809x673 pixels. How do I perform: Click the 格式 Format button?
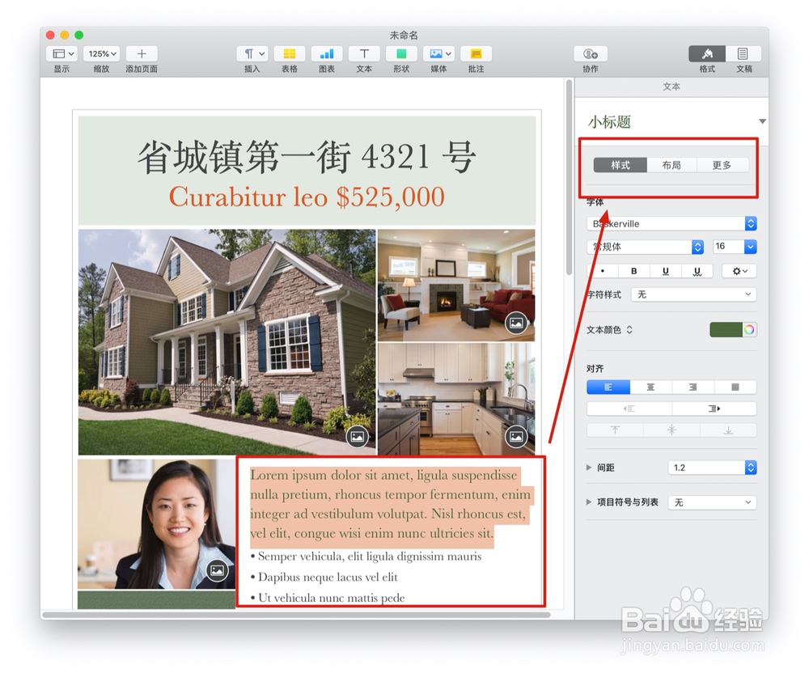click(x=706, y=53)
